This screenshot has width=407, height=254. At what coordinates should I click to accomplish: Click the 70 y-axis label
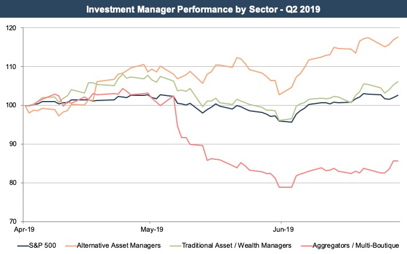(11, 222)
